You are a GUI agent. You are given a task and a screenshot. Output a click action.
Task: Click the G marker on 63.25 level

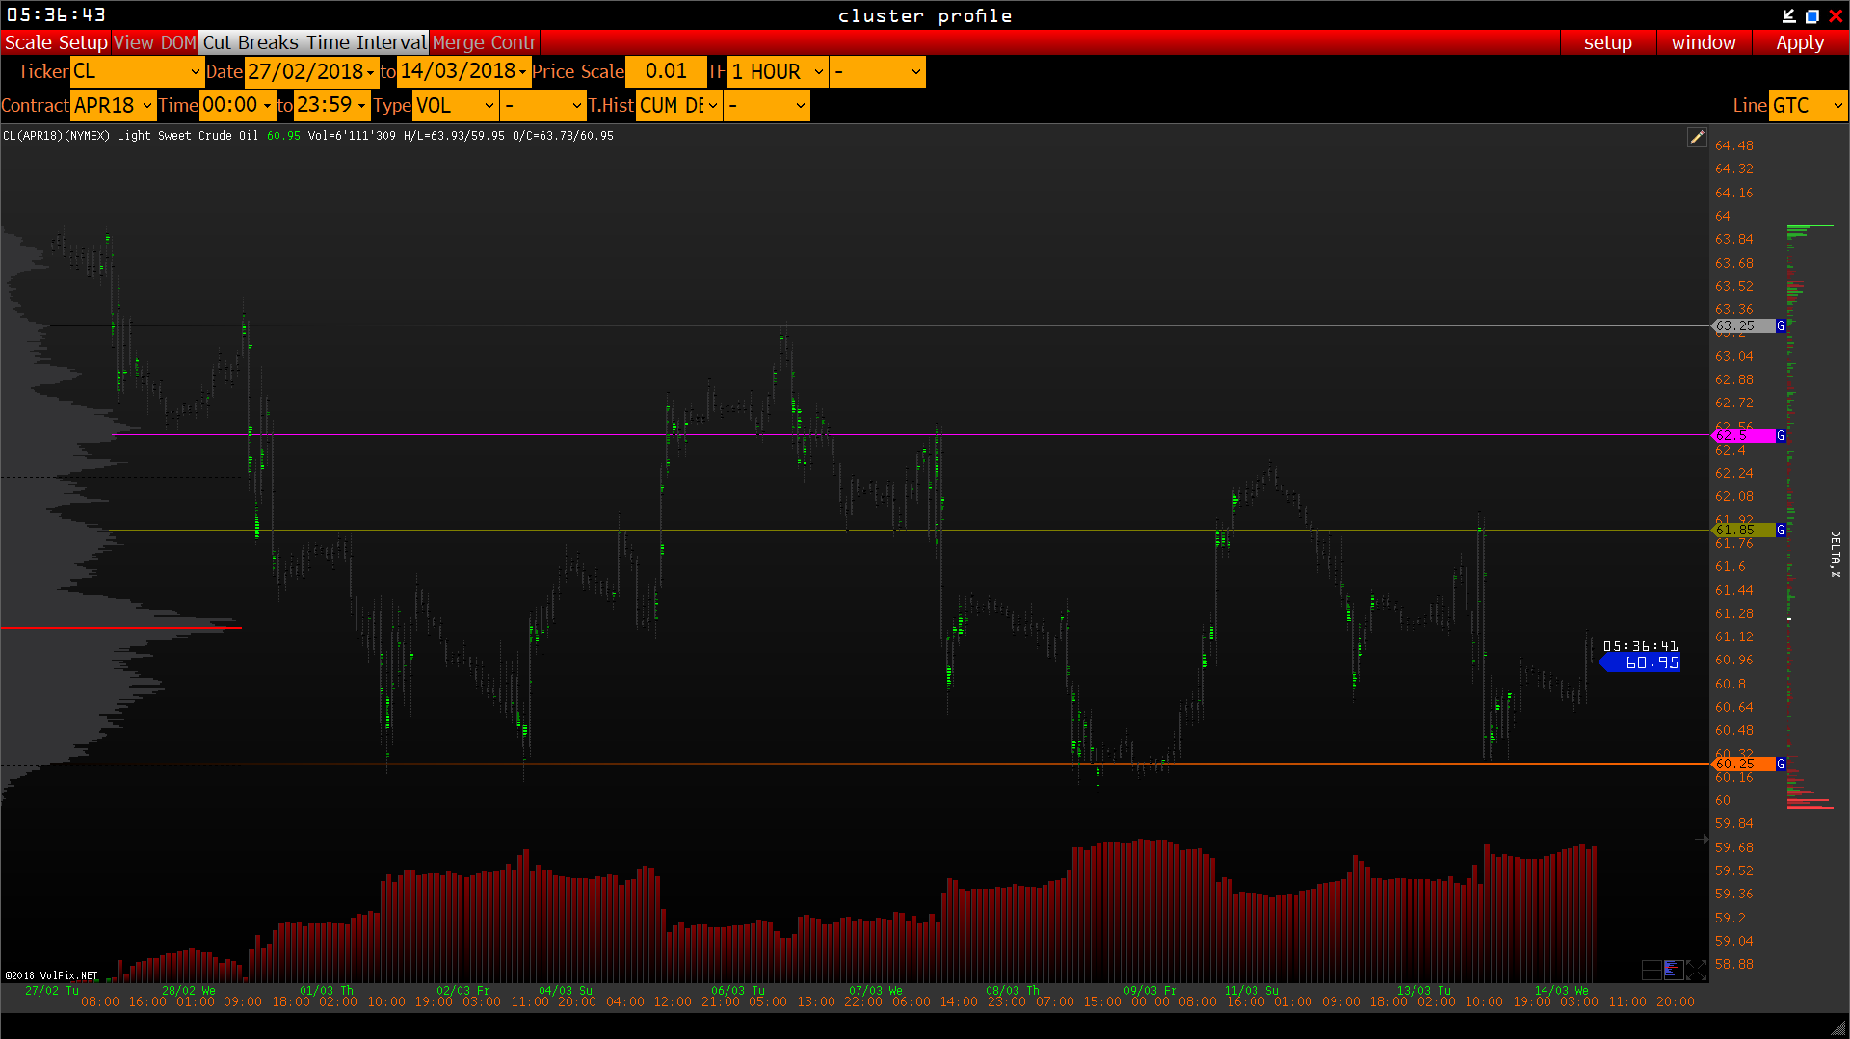point(1781,326)
